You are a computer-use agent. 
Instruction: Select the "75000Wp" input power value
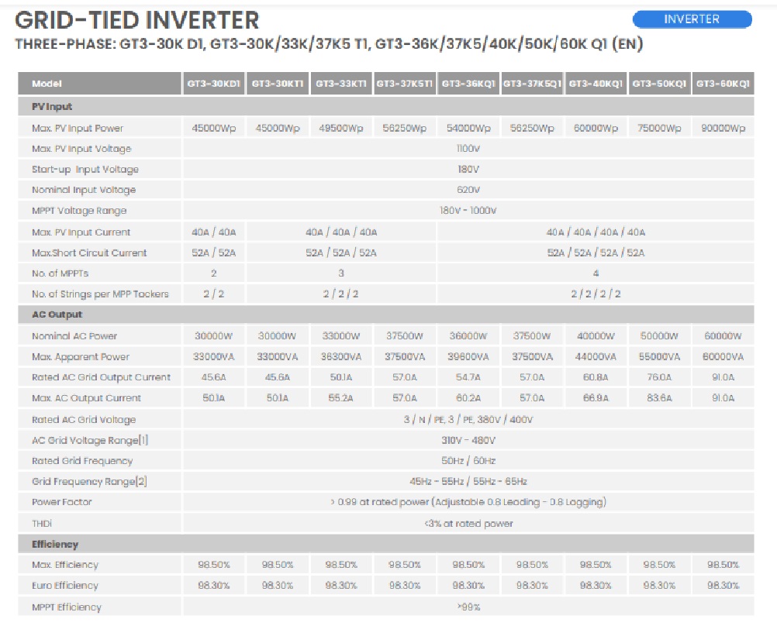pyautogui.click(x=659, y=128)
